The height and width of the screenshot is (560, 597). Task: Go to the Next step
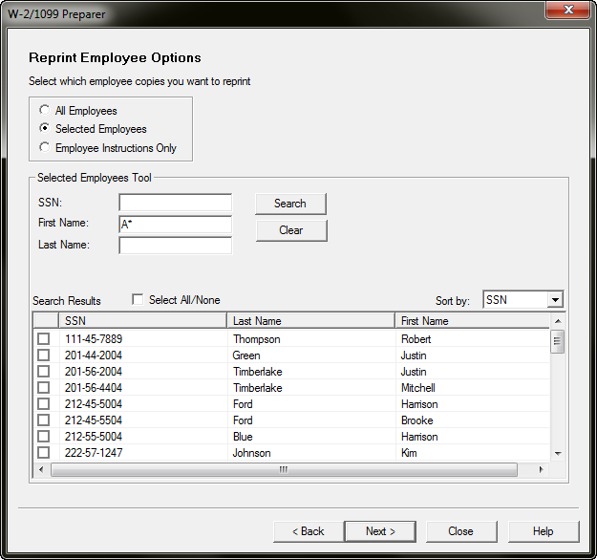click(380, 531)
